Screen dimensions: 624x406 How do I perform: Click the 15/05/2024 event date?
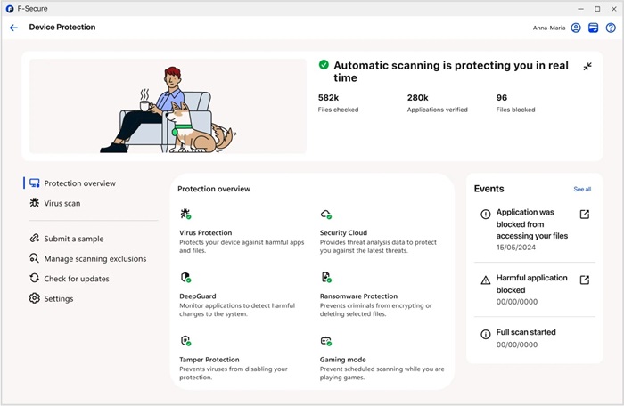516,248
